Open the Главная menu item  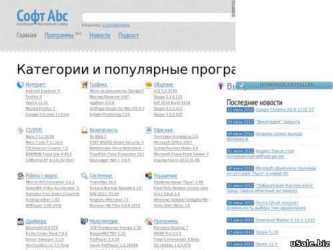coord(27,35)
